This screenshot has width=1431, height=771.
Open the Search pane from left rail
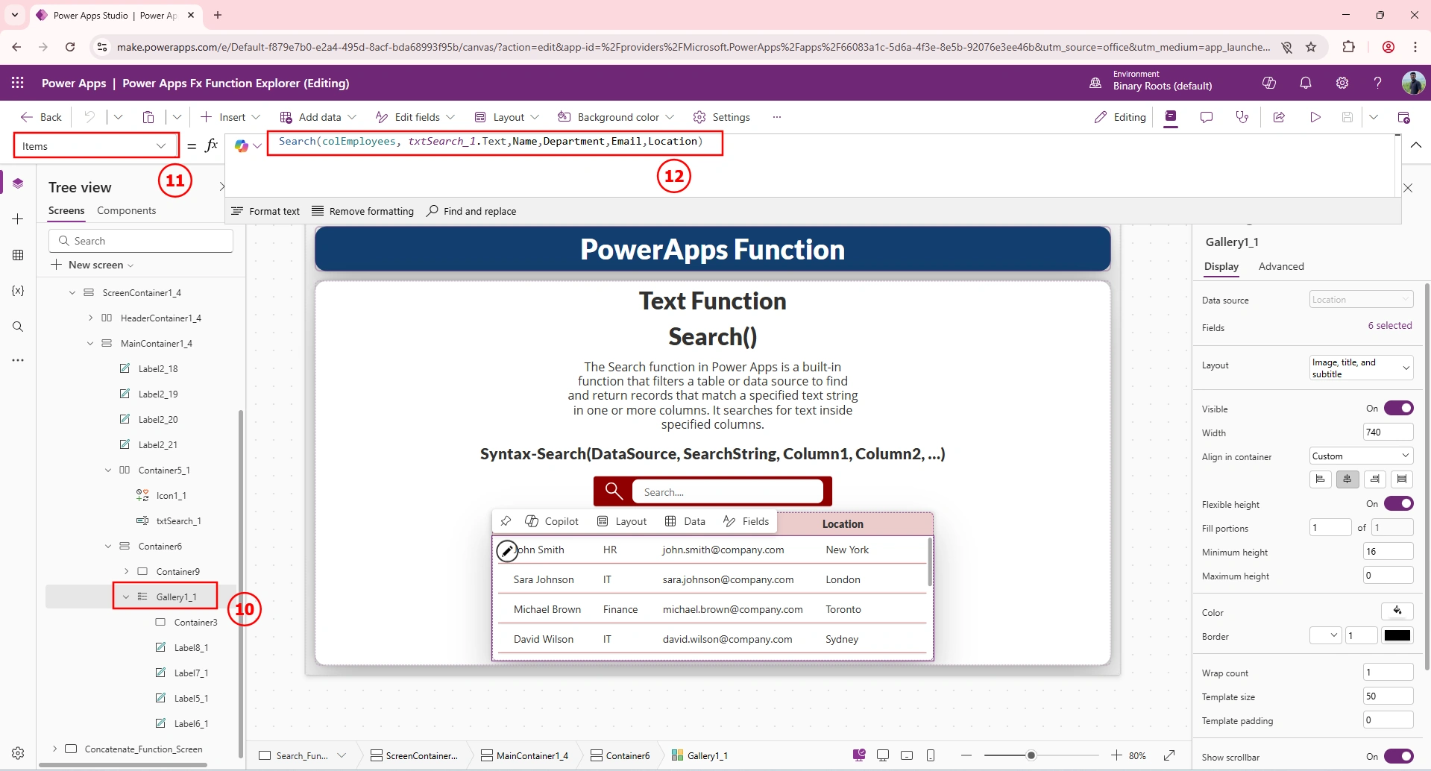(18, 327)
